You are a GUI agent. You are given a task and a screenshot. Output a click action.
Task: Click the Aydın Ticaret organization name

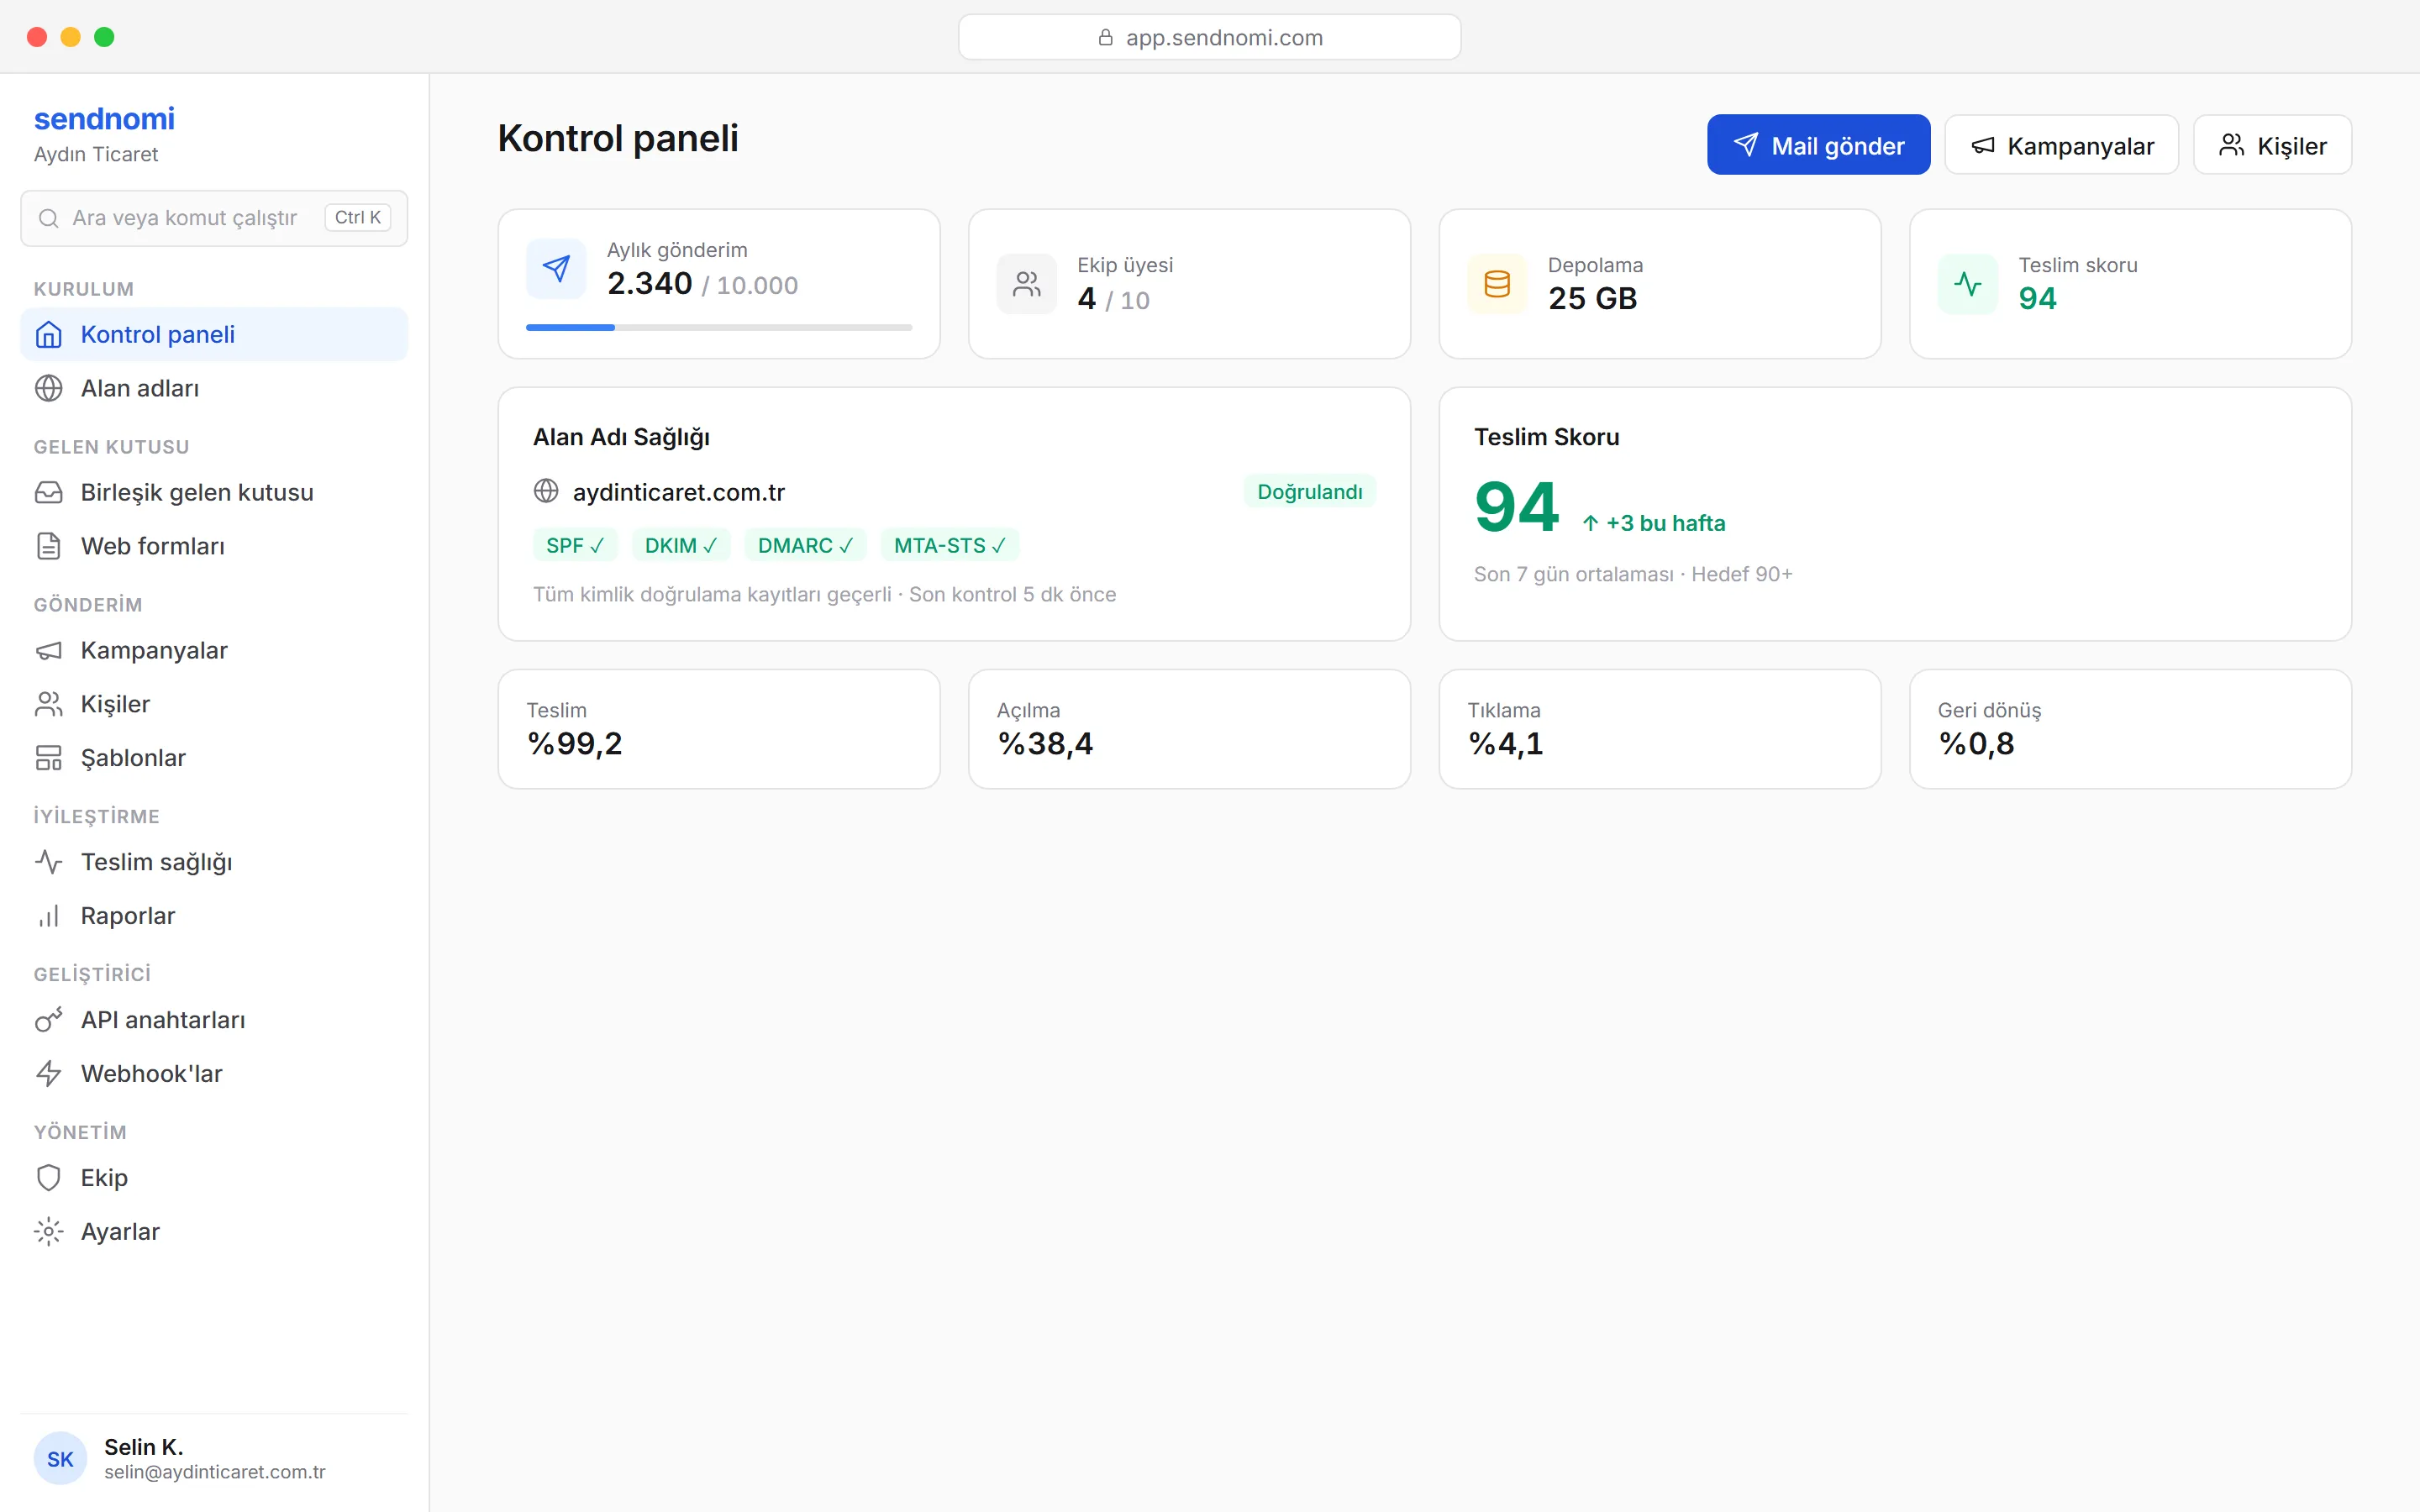tap(96, 154)
